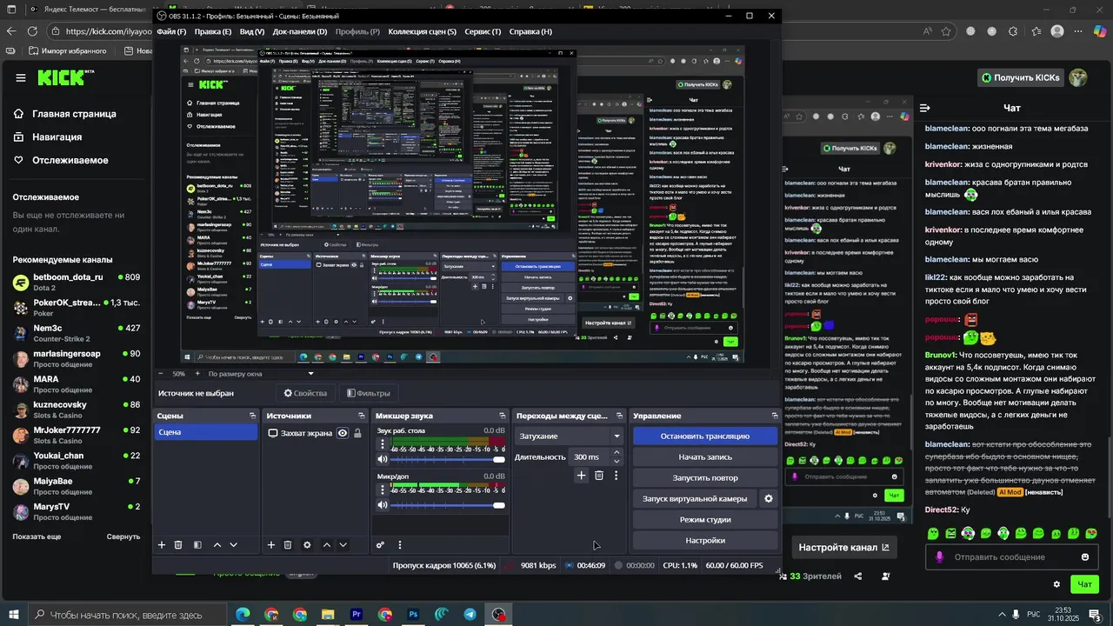Click Запустить повтор replay buffer button
Screen dimensions: 1113x626
[704, 478]
